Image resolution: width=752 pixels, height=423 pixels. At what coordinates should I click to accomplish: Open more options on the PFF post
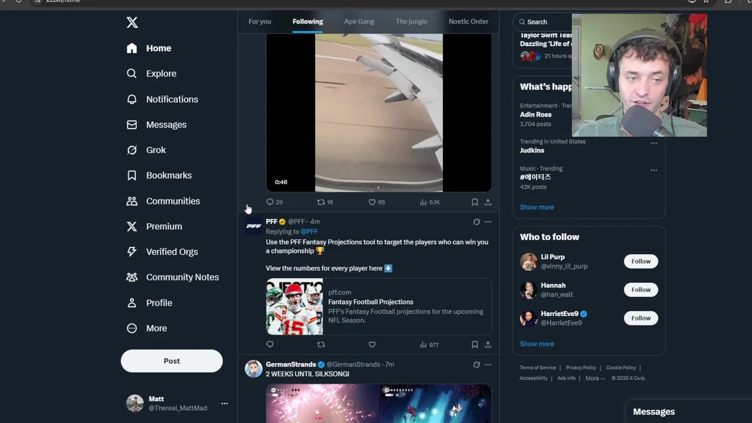488,222
